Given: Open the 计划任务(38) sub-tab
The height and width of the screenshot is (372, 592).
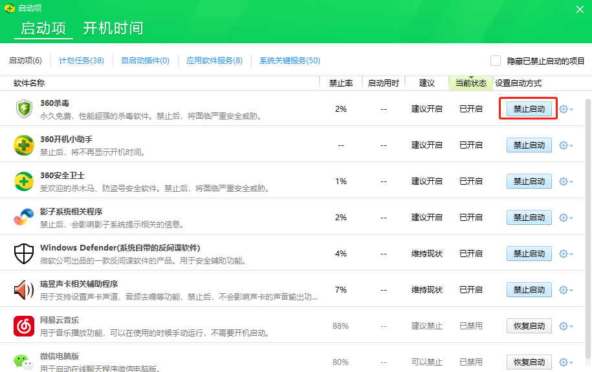Looking at the screenshot, I should point(81,61).
